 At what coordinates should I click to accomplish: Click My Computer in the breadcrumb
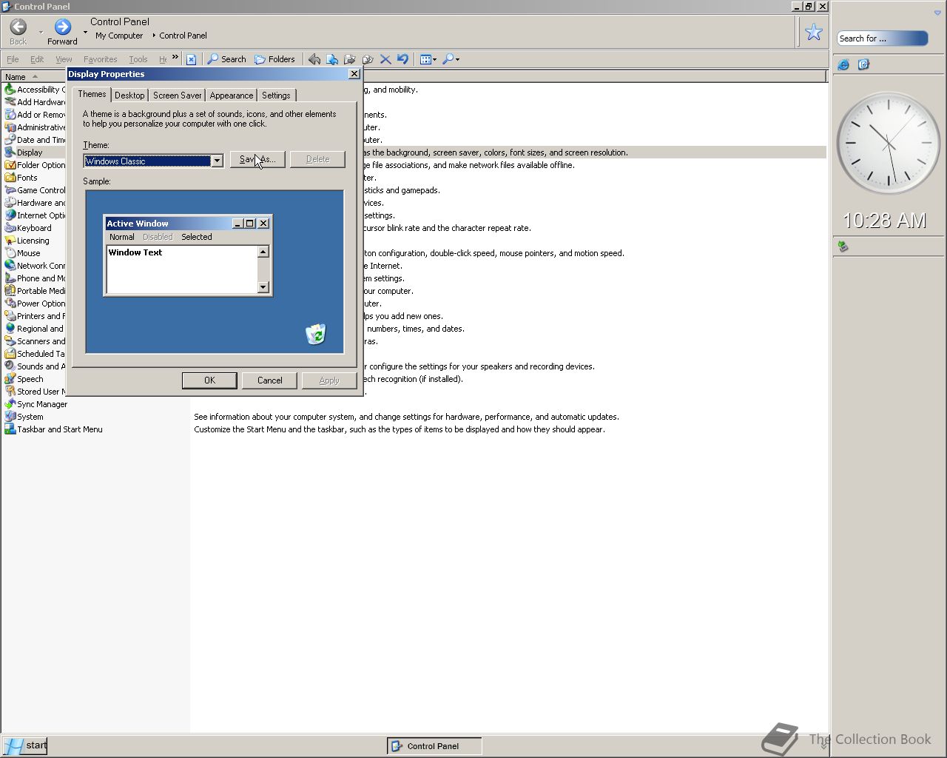pos(119,36)
